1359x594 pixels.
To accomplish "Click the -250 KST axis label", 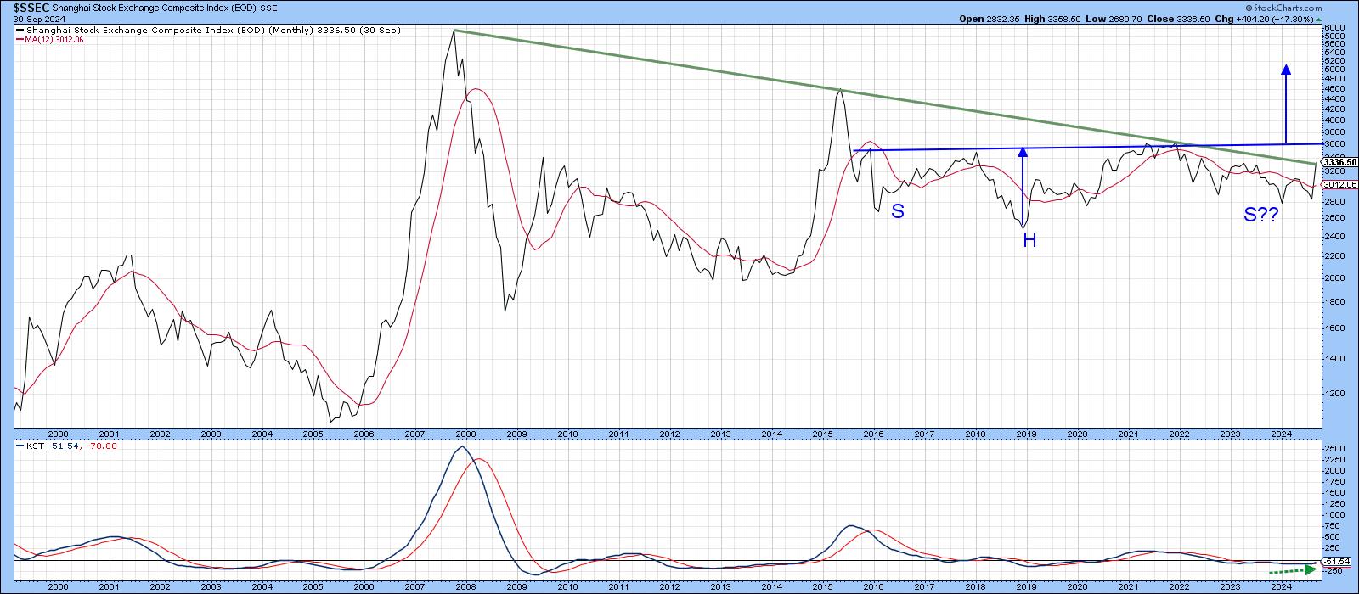I will tap(1334, 570).
